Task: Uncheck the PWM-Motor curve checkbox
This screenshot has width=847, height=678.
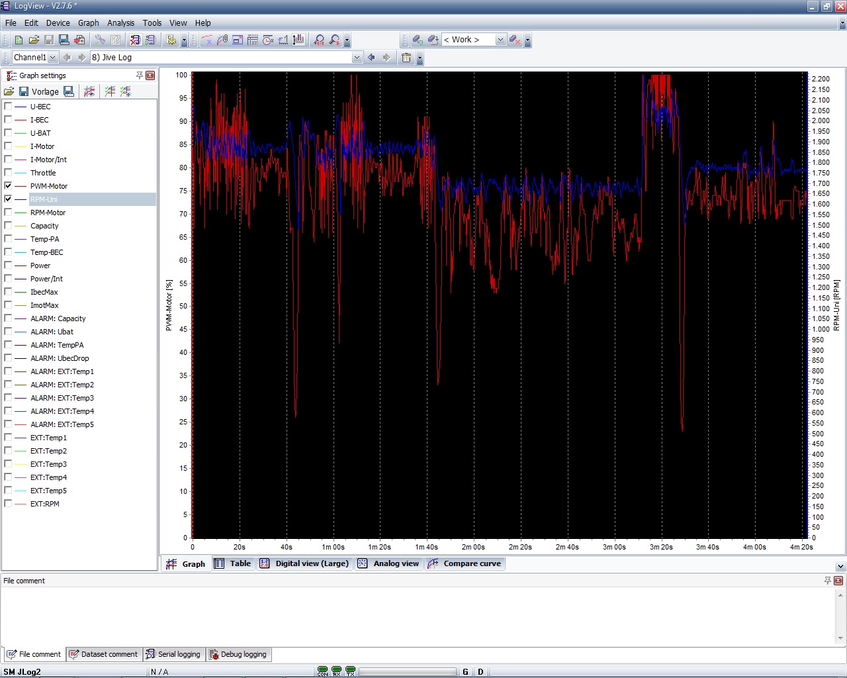Action: (x=8, y=186)
